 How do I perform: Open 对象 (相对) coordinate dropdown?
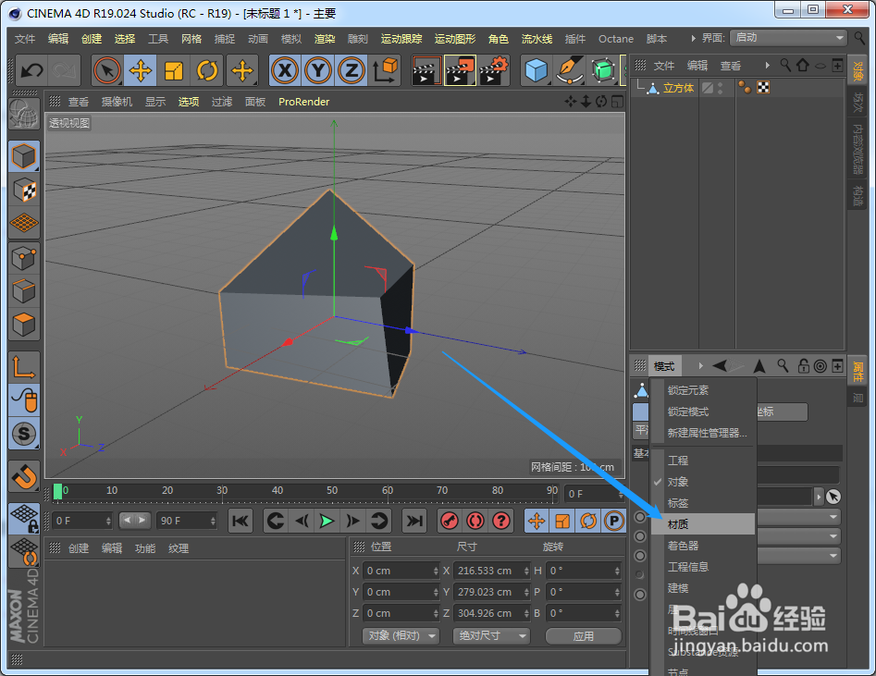click(x=401, y=636)
